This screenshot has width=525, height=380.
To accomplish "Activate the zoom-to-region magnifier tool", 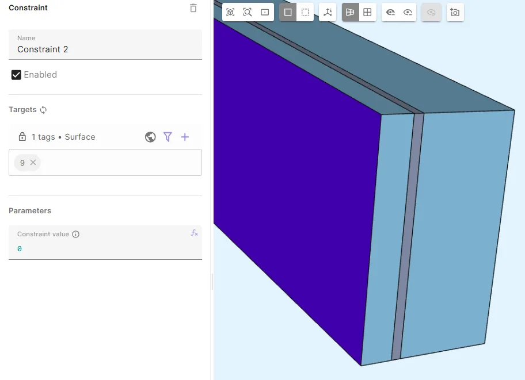I will click(x=248, y=12).
